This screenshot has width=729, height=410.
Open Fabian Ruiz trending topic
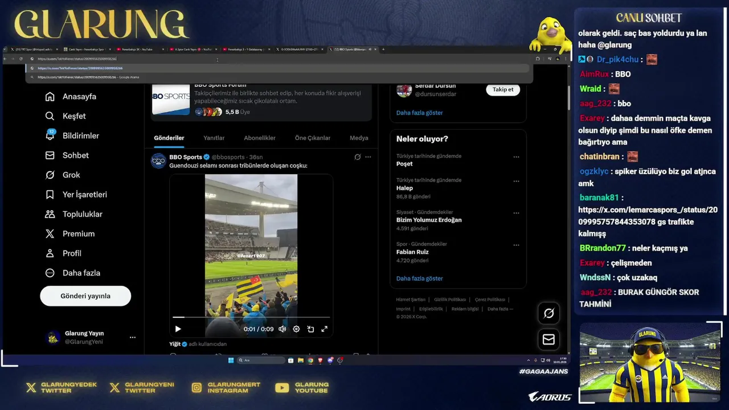(412, 252)
